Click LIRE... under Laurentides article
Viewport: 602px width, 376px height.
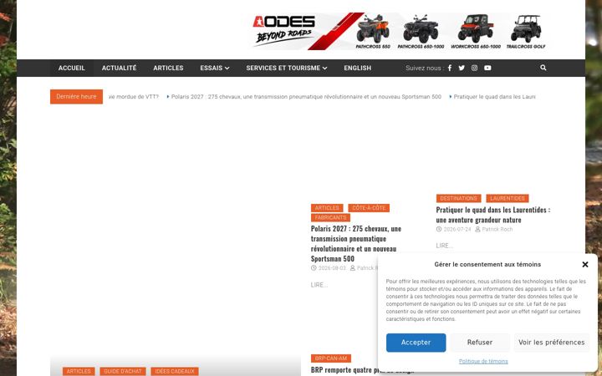444,246
